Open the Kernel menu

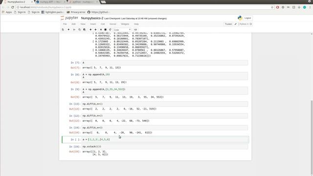click(113, 24)
